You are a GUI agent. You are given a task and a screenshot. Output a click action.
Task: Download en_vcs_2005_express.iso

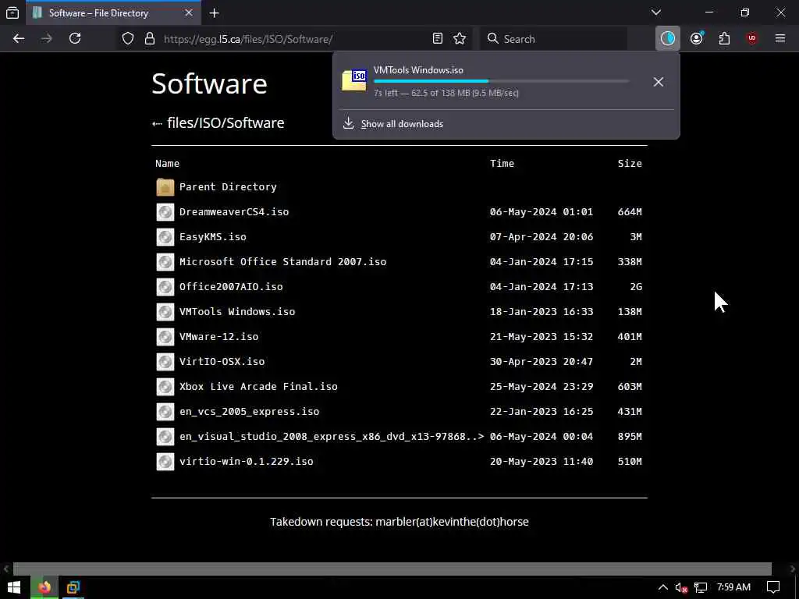249,412
